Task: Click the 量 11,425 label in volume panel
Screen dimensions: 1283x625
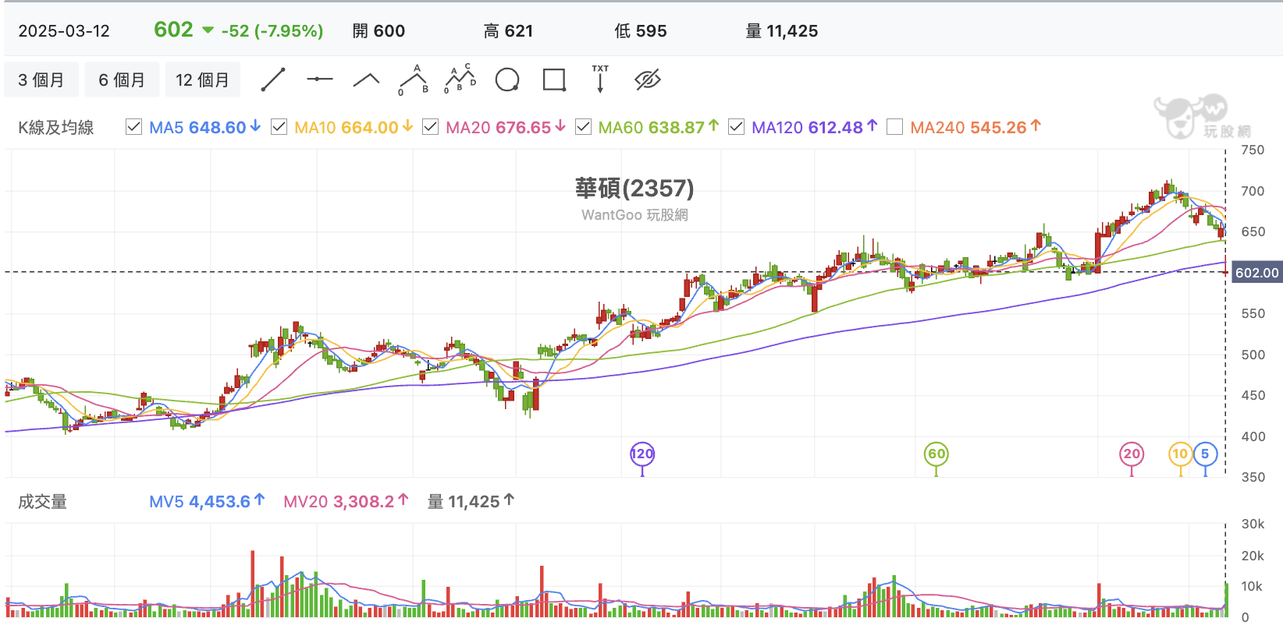Action: (x=471, y=502)
